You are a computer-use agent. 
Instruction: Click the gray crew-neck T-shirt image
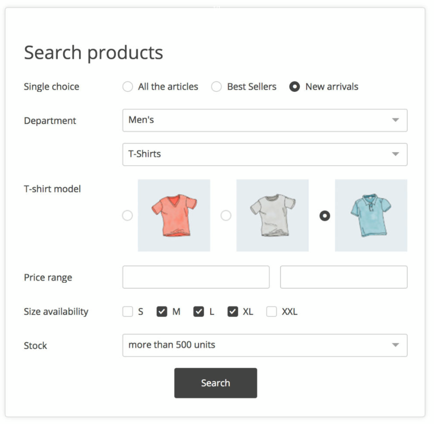click(273, 215)
